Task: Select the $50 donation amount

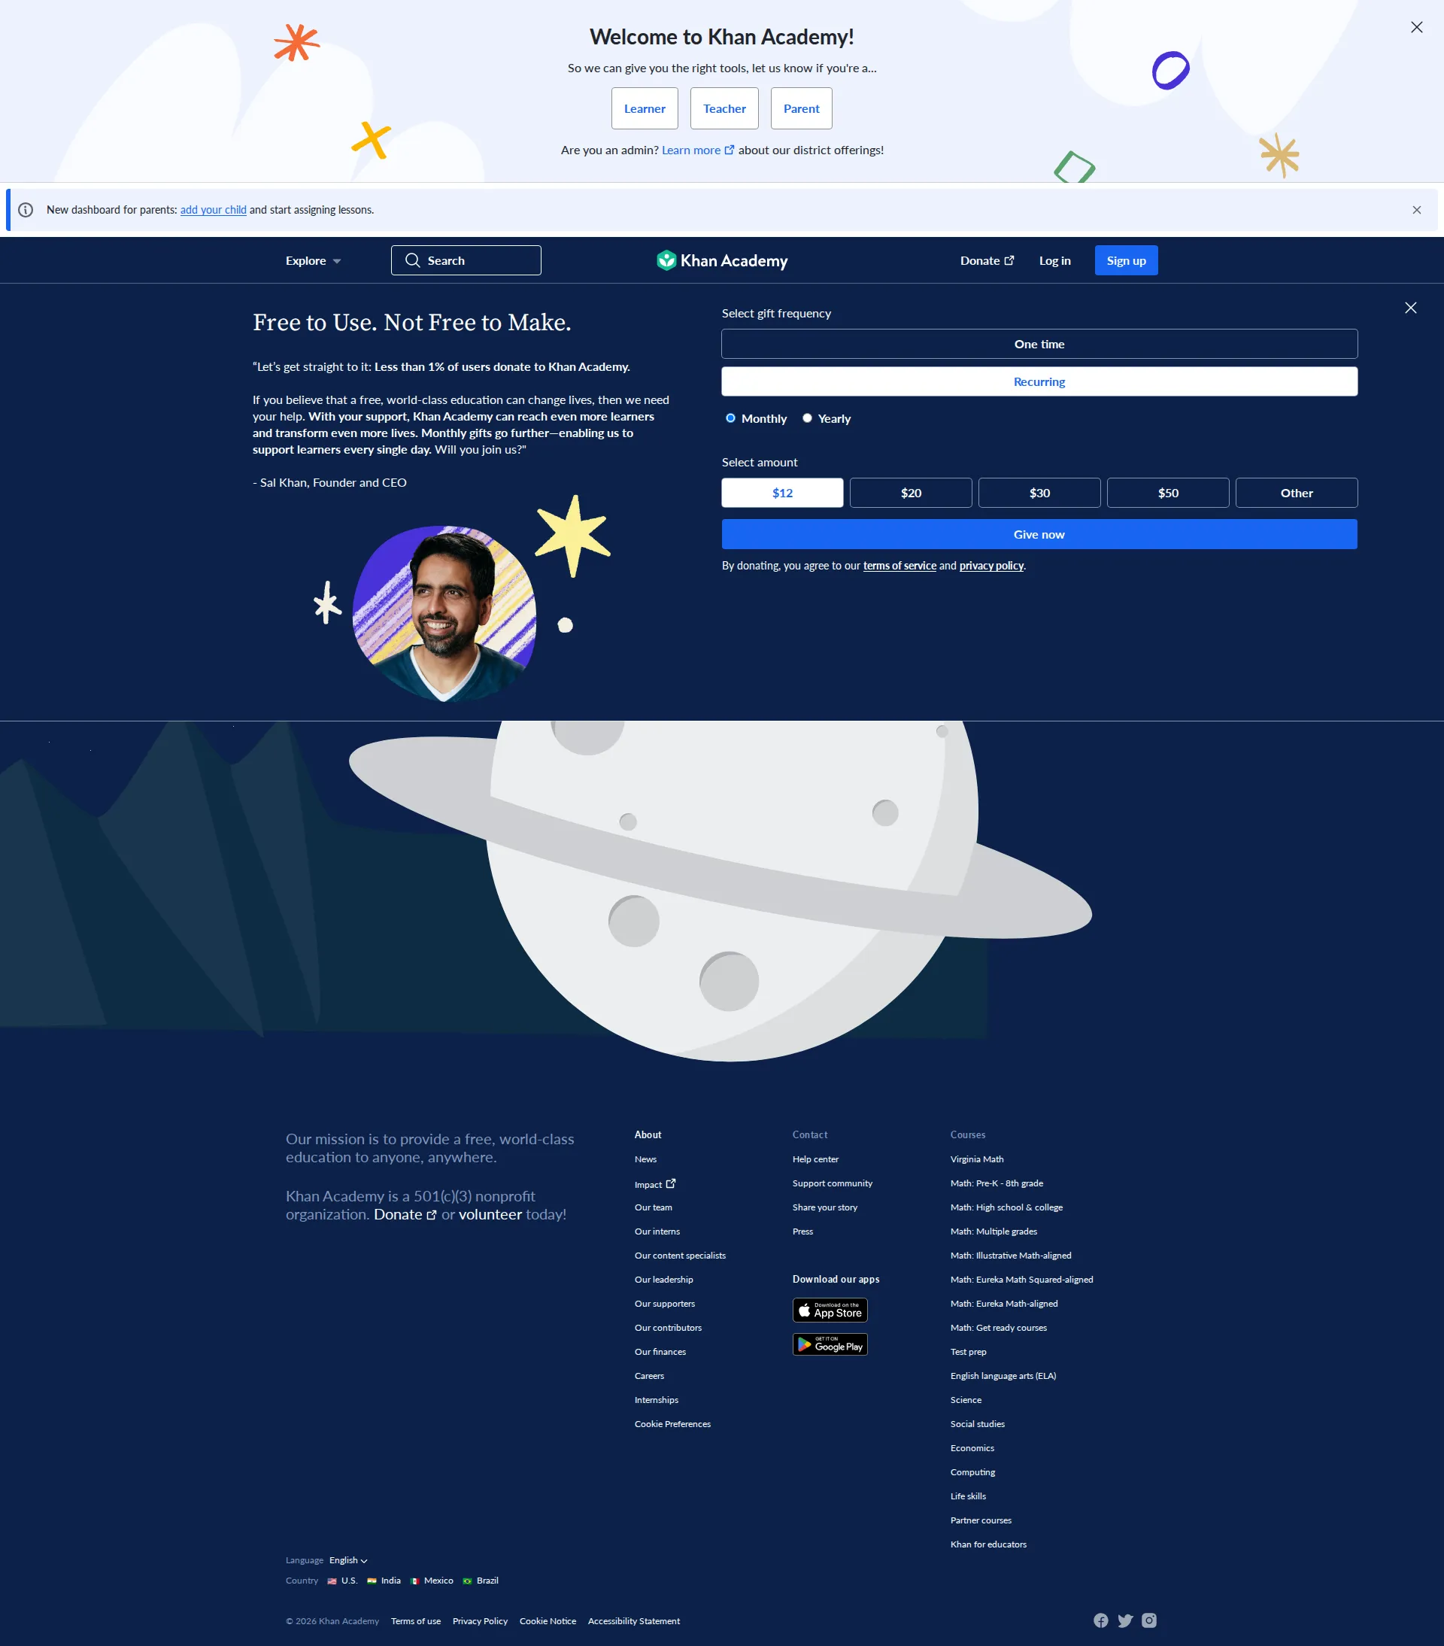Action: (1168, 493)
